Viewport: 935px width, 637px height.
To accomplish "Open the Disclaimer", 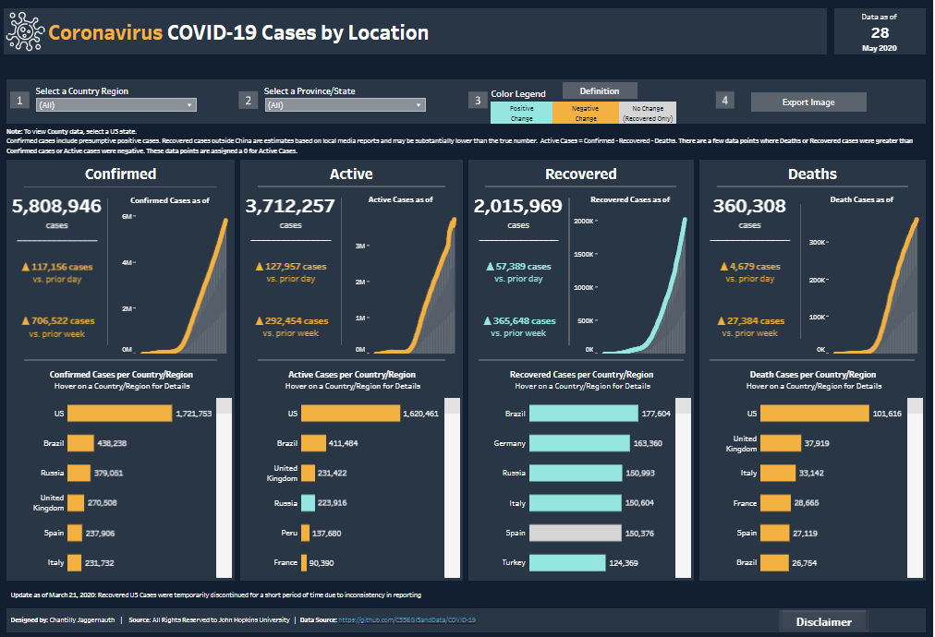I will [x=821, y=620].
